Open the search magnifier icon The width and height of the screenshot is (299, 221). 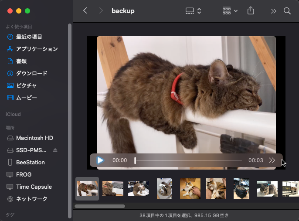(287, 11)
